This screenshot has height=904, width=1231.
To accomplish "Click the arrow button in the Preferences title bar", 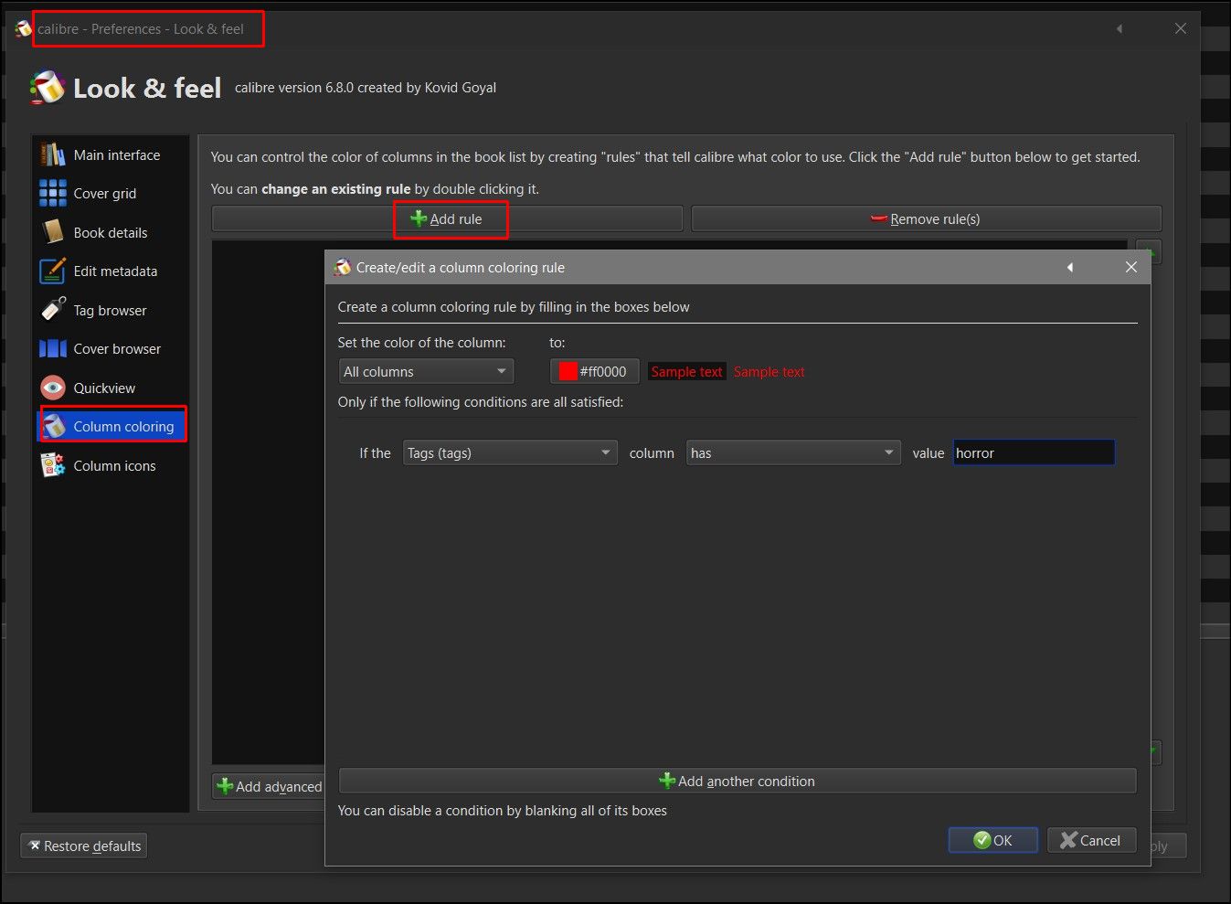I will pos(1119,28).
